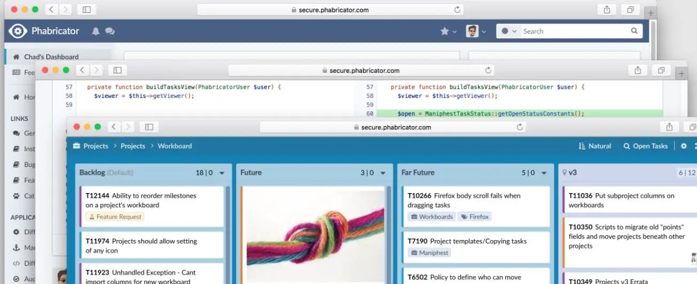Open task T11974 project icon card
This screenshot has width=697, height=284.
pos(152,246)
